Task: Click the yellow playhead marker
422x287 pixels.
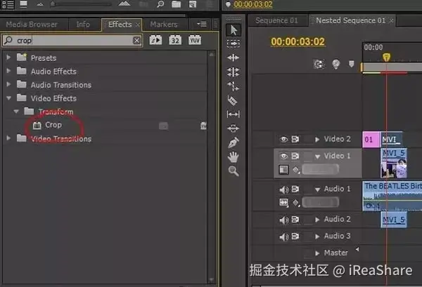Action: (x=386, y=57)
